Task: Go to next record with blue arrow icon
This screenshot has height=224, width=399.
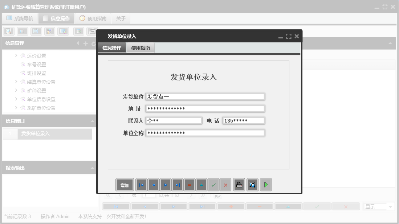Action: pyautogui.click(x=165, y=184)
